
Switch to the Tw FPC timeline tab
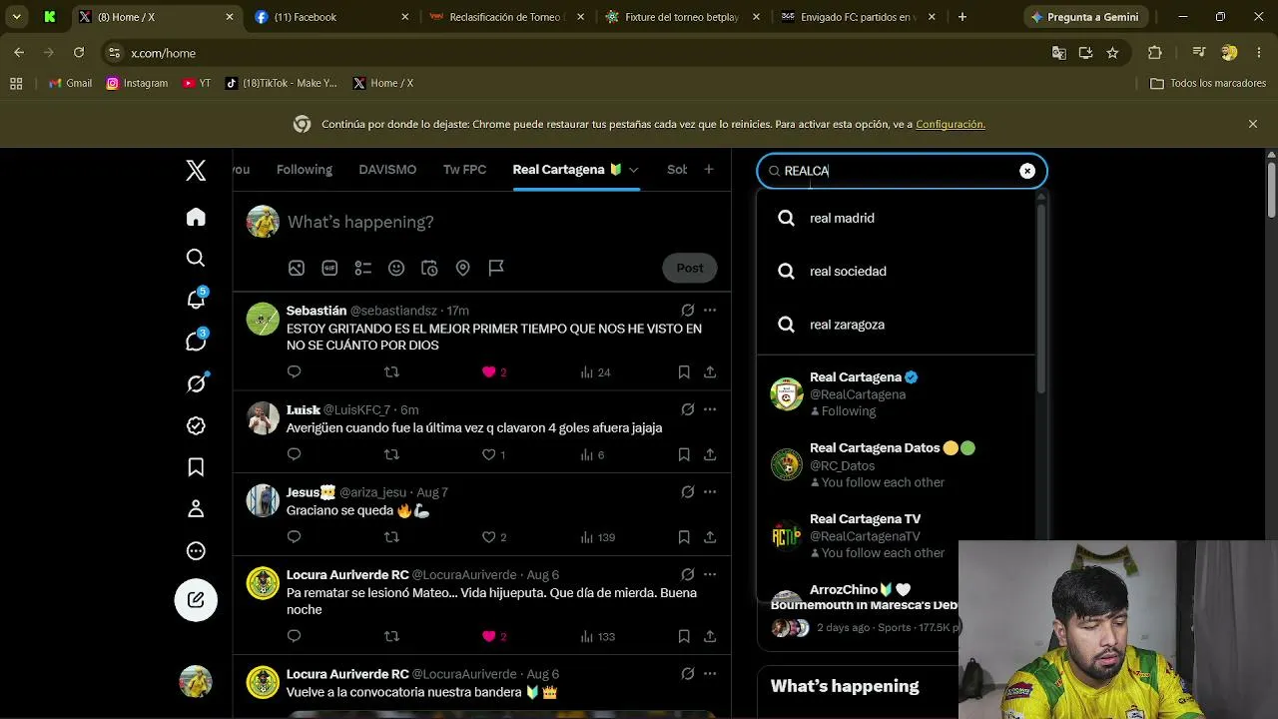point(464,170)
